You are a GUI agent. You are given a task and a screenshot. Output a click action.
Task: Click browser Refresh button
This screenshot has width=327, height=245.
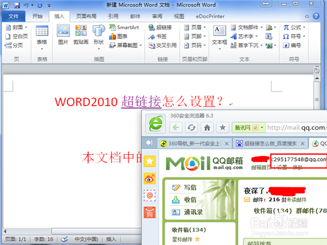pyautogui.click(x=191, y=127)
